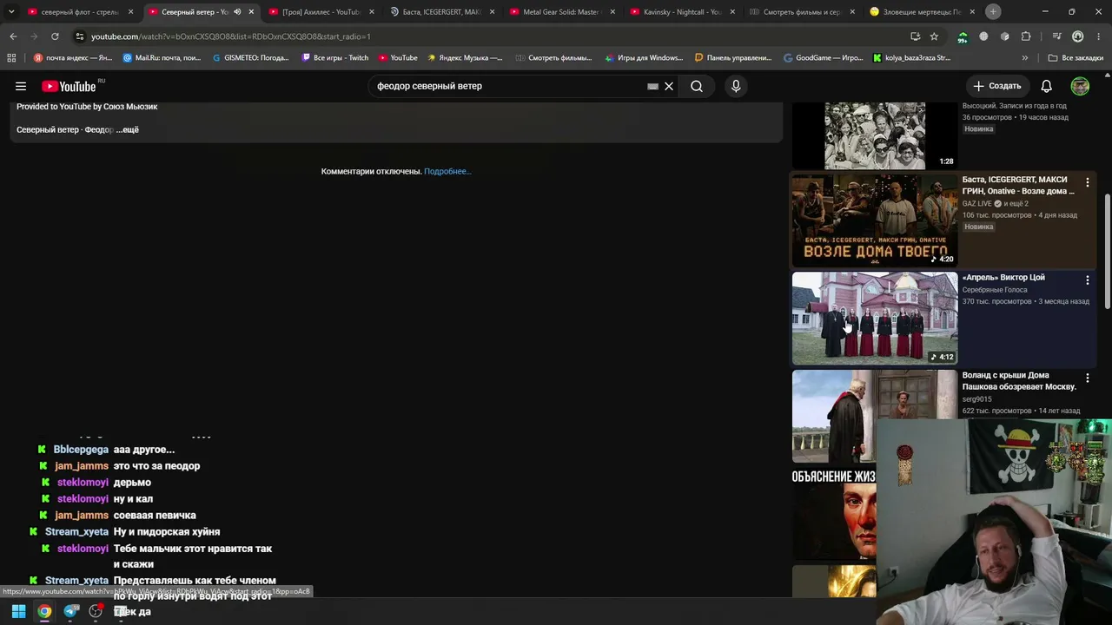This screenshot has width=1112, height=625.
Task: Open options for the Возле дома твоего video
Action: tap(1087, 182)
